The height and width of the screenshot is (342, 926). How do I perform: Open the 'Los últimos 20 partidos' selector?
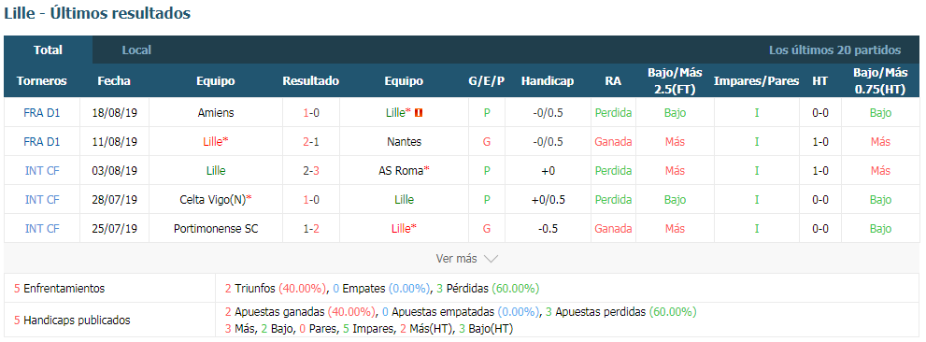[x=834, y=50]
